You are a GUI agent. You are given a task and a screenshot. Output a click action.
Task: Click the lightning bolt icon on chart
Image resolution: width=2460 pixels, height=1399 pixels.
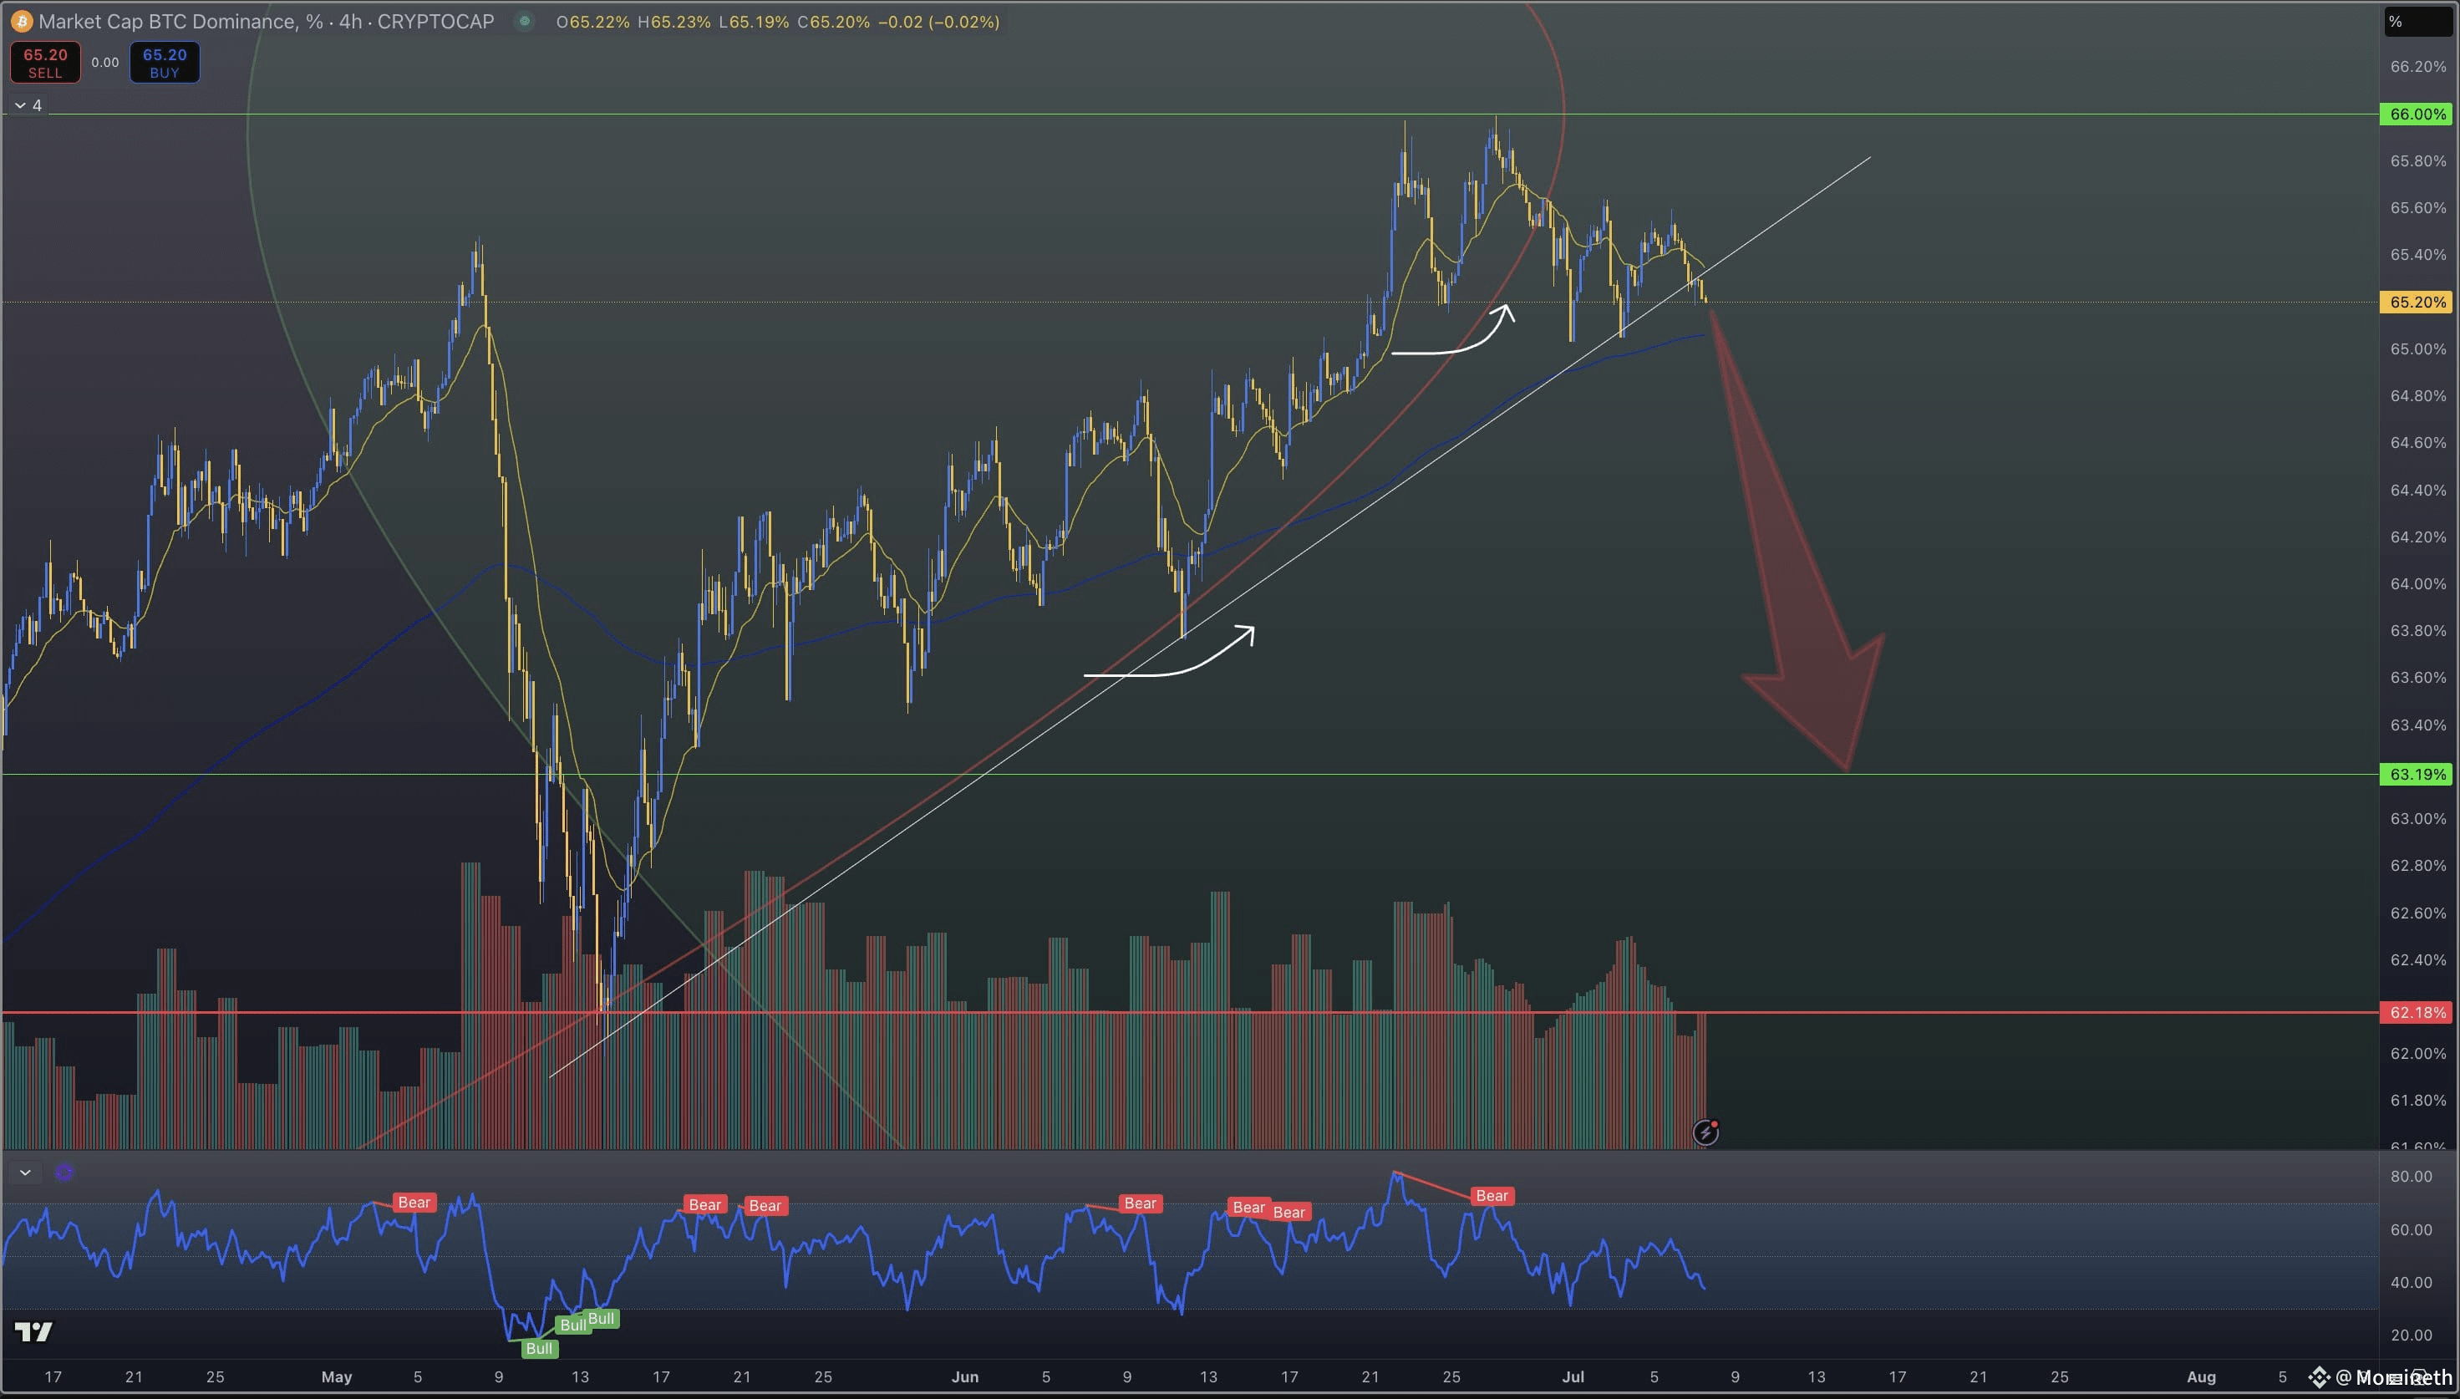1705,1133
